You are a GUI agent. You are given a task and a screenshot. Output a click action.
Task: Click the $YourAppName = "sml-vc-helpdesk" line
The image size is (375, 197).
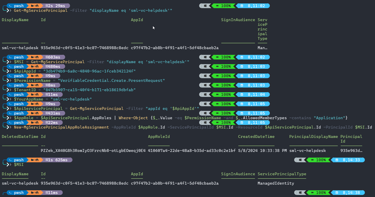(x=53, y=99)
